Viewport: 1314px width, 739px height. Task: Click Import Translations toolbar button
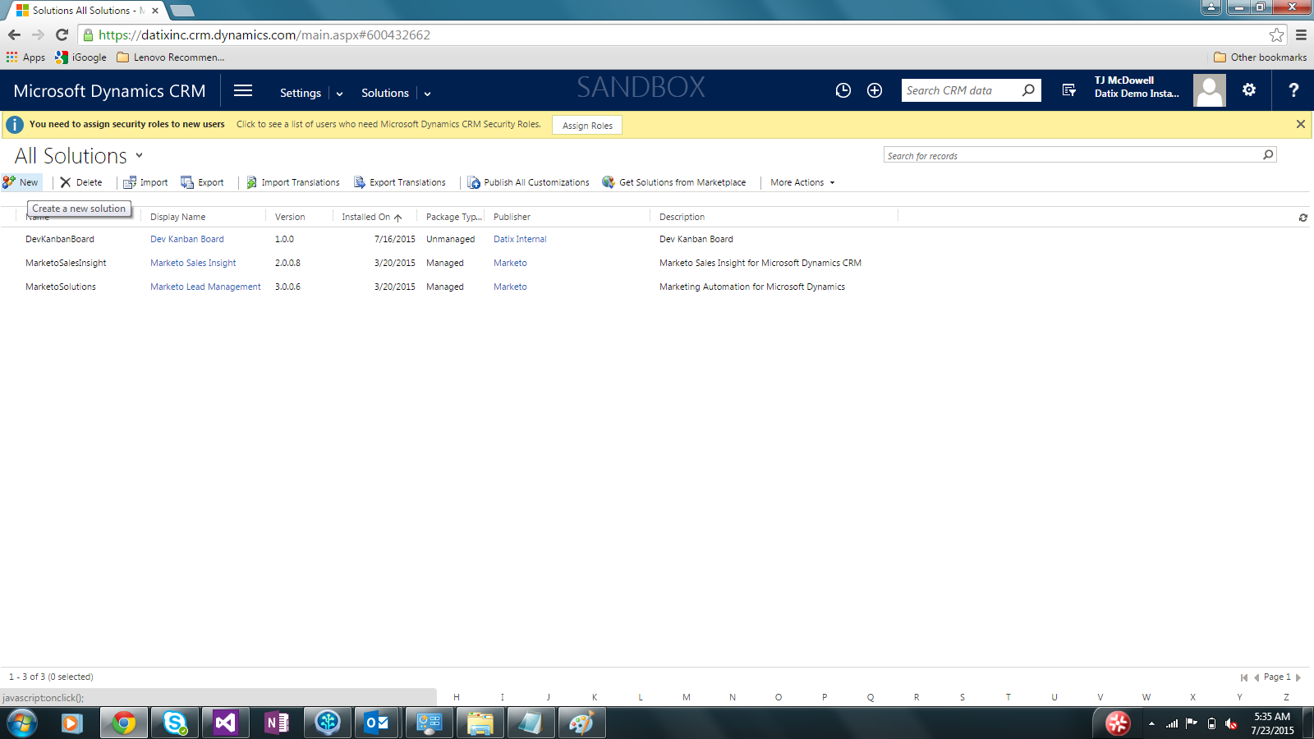point(293,182)
